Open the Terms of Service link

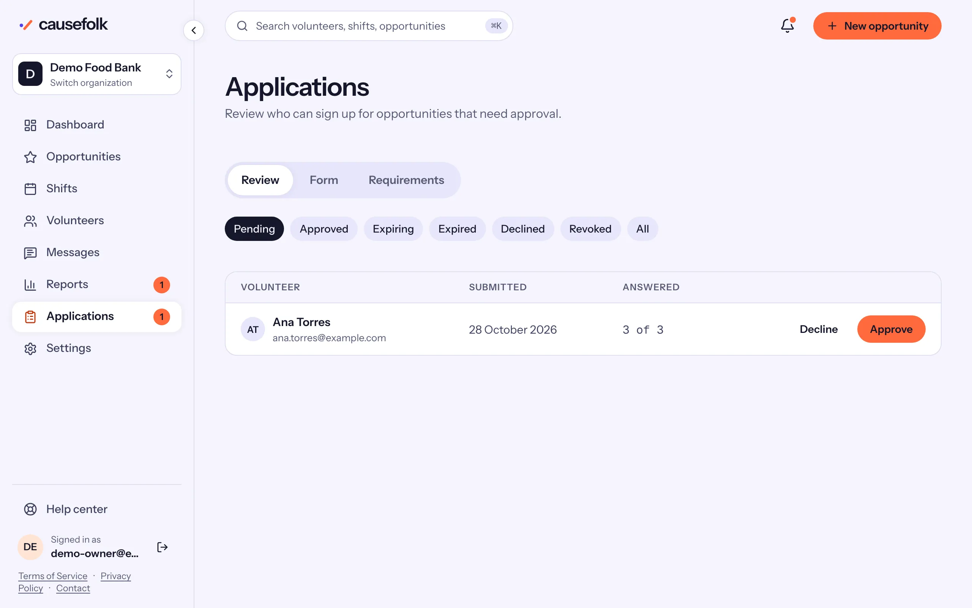53,576
